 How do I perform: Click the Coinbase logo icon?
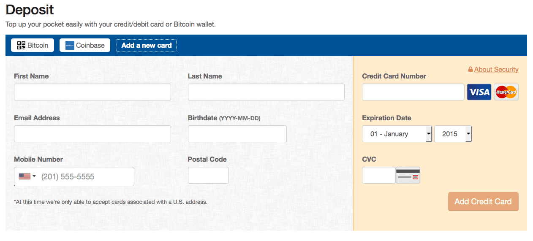[70, 45]
